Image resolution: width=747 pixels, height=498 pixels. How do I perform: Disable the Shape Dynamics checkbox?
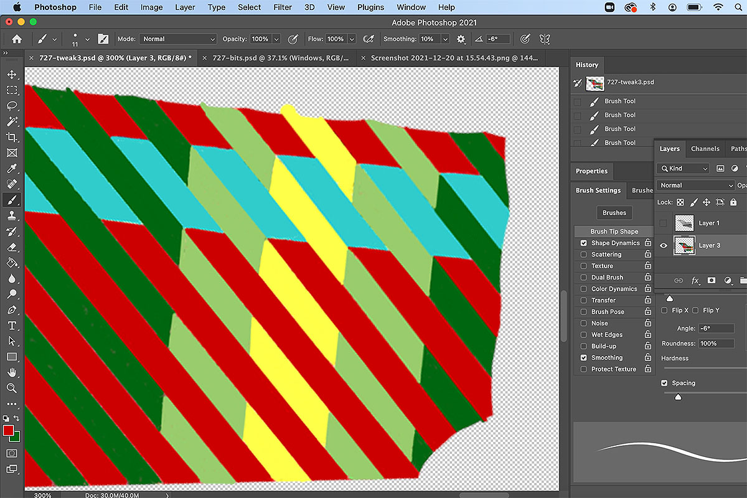[583, 243]
